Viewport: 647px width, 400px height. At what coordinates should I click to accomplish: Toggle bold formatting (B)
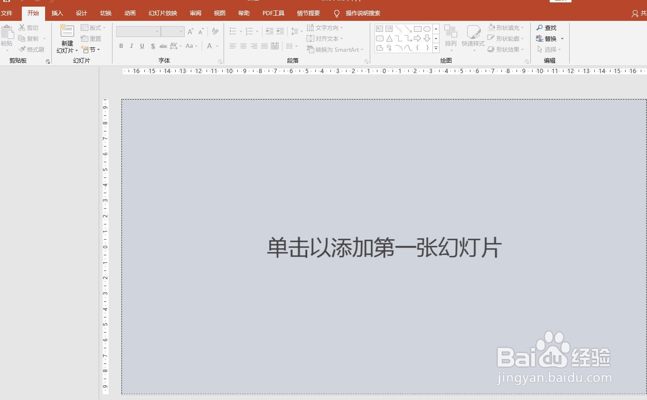[x=121, y=46]
